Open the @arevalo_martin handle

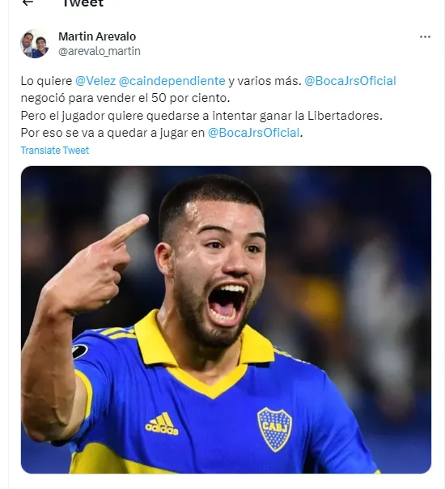100,51
